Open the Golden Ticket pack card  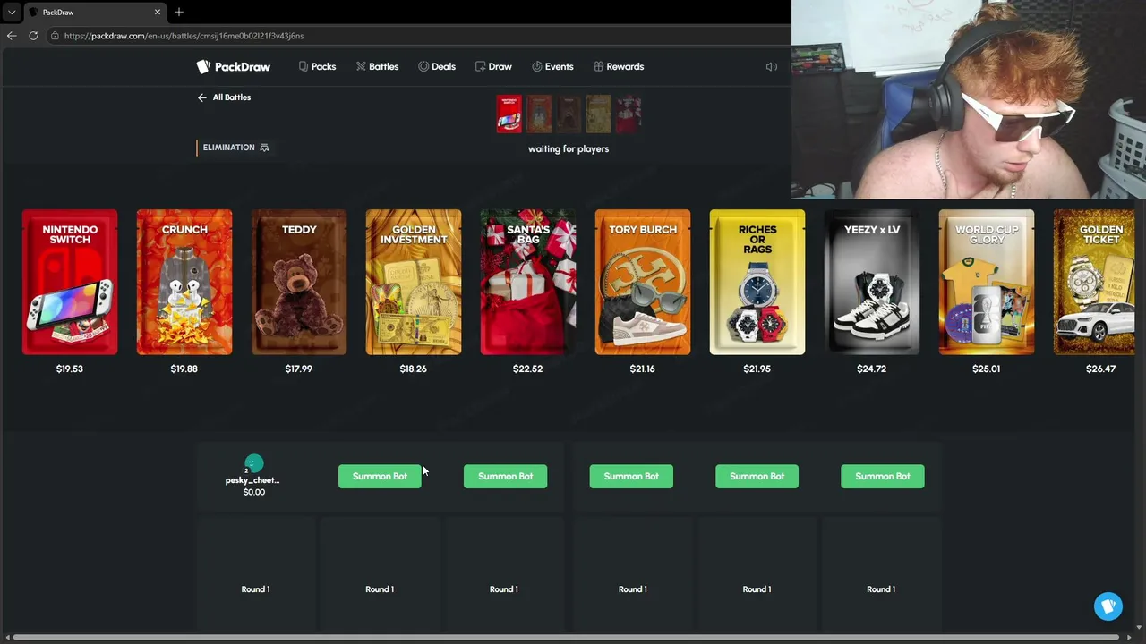[x=1094, y=282]
